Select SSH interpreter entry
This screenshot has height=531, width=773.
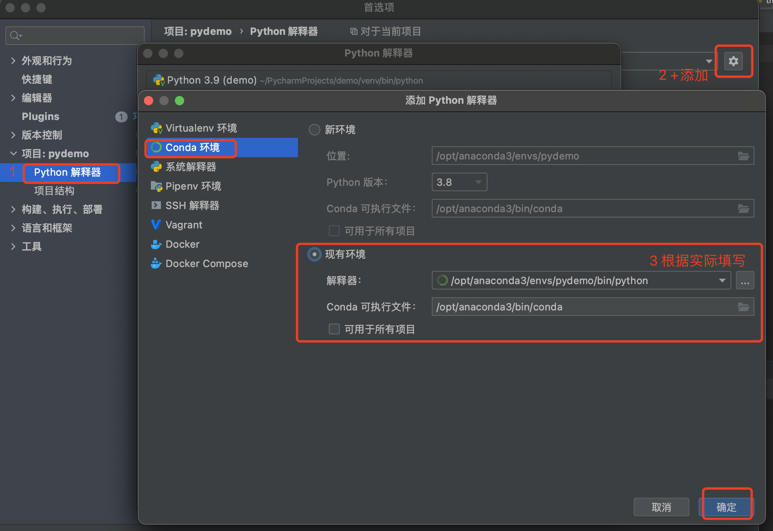point(192,206)
